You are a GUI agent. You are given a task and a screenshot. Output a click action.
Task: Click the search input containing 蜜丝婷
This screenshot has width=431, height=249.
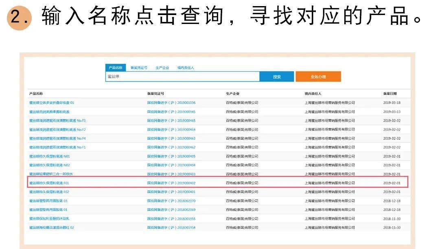182,77
